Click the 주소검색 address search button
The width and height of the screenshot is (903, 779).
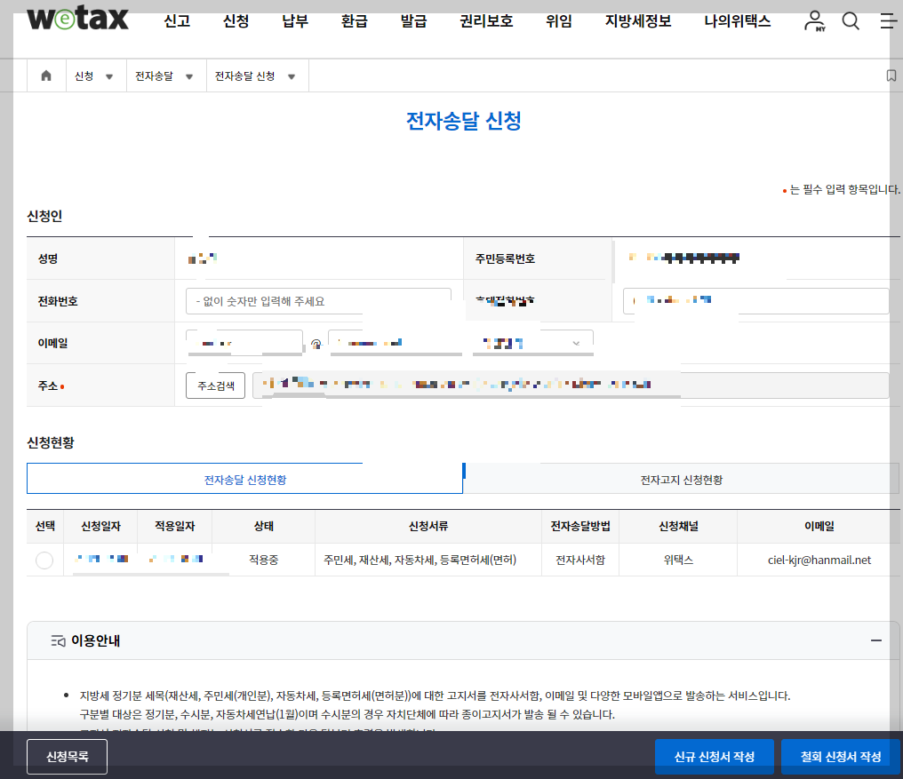point(215,386)
